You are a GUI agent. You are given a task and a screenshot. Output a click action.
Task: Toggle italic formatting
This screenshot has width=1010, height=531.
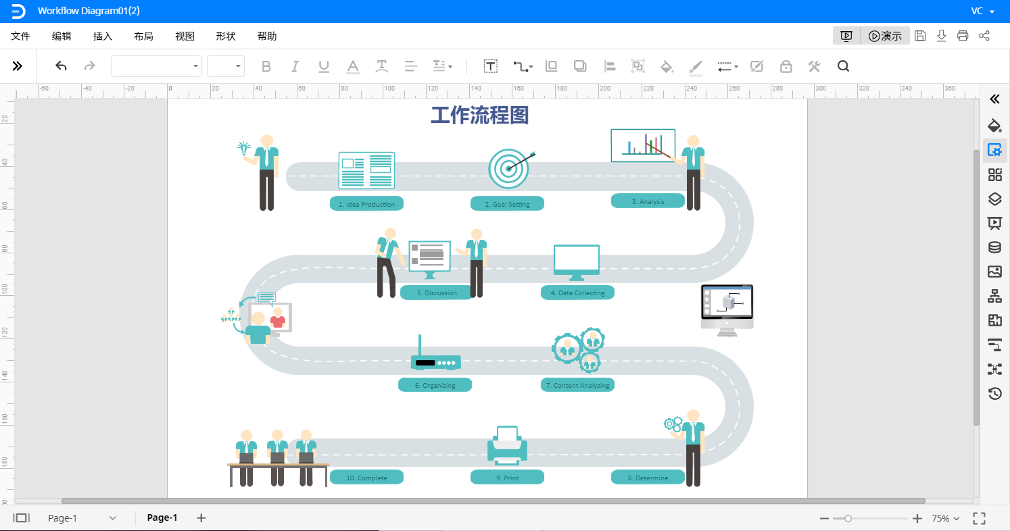click(295, 66)
